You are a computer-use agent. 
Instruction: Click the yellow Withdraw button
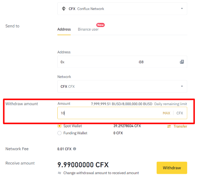(x=172, y=168)
